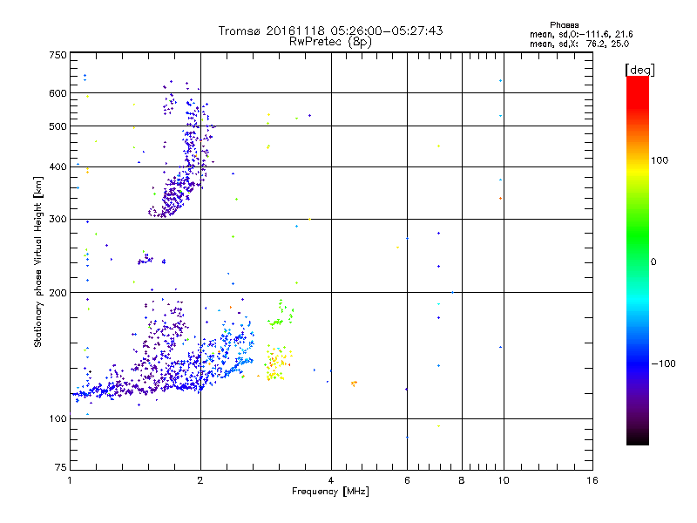The image size is (697, 523).
Task: Click the 'Stationary phase Virtual Height [km]' y-axis label
Action: [38, 261]
